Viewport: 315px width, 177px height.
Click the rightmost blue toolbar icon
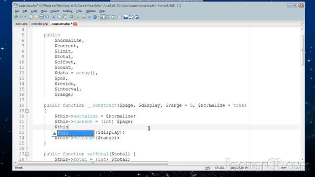(x=137, y=17)
